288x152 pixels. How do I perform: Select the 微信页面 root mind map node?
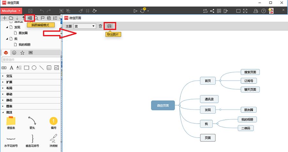pos(163,106)
